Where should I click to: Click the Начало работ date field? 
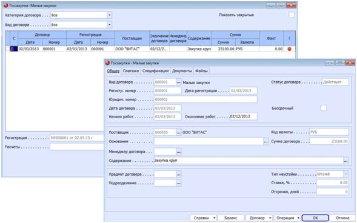pos(167,116)
